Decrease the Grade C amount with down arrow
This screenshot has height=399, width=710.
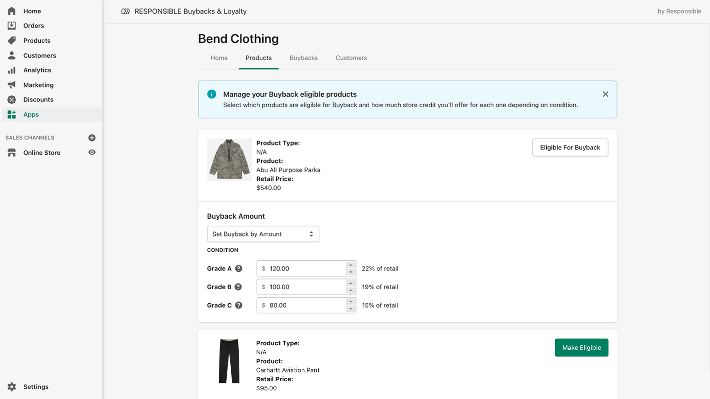[351, 309]
